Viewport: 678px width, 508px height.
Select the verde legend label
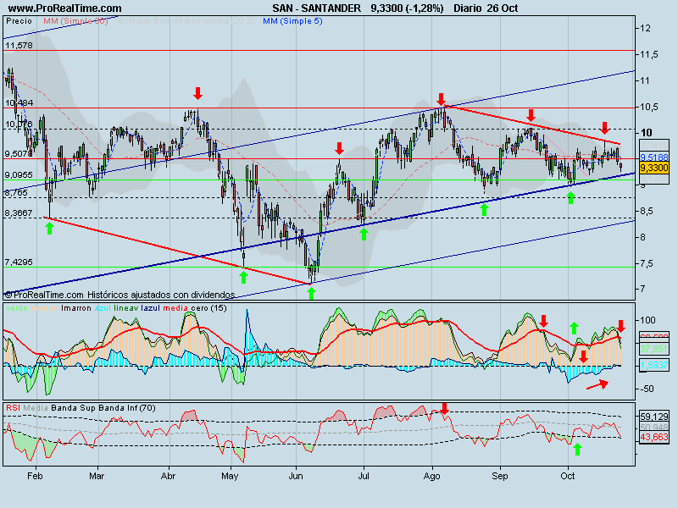point(17,308)
